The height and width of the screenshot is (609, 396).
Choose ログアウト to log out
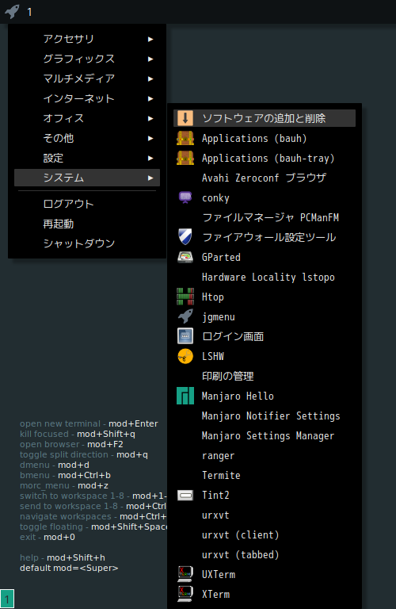[87, 204]
